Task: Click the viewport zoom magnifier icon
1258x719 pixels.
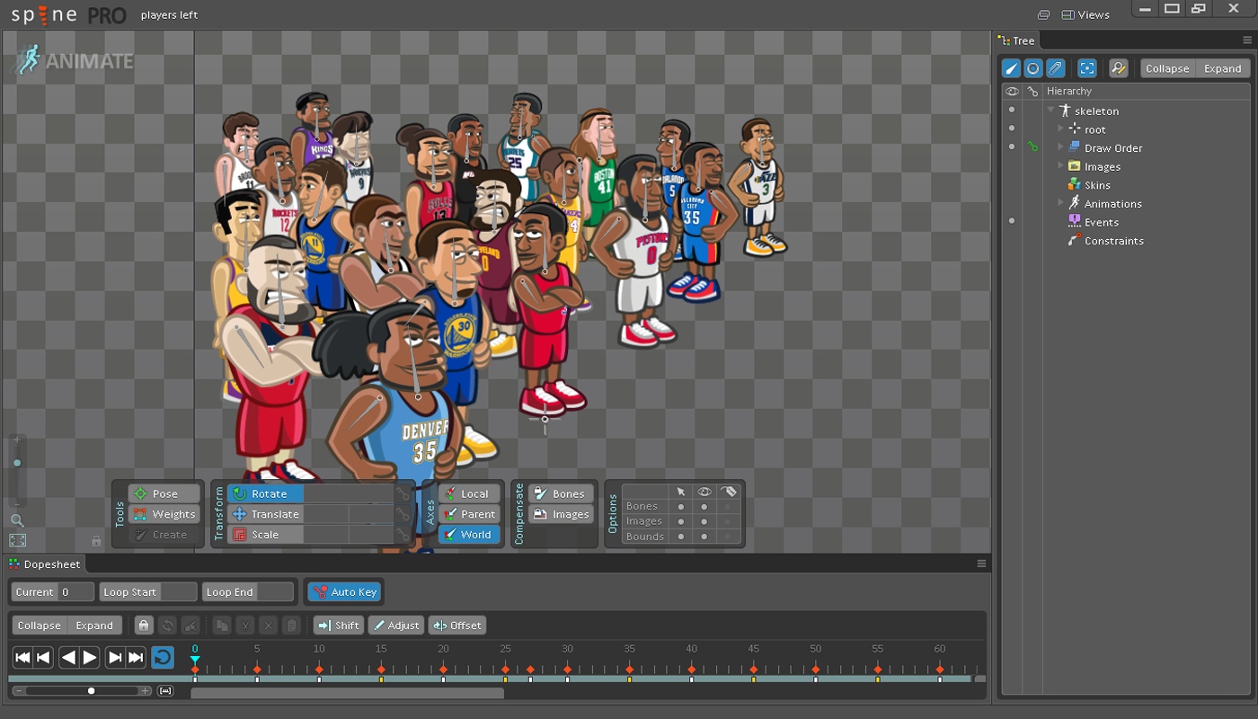Action: [17, 520]
